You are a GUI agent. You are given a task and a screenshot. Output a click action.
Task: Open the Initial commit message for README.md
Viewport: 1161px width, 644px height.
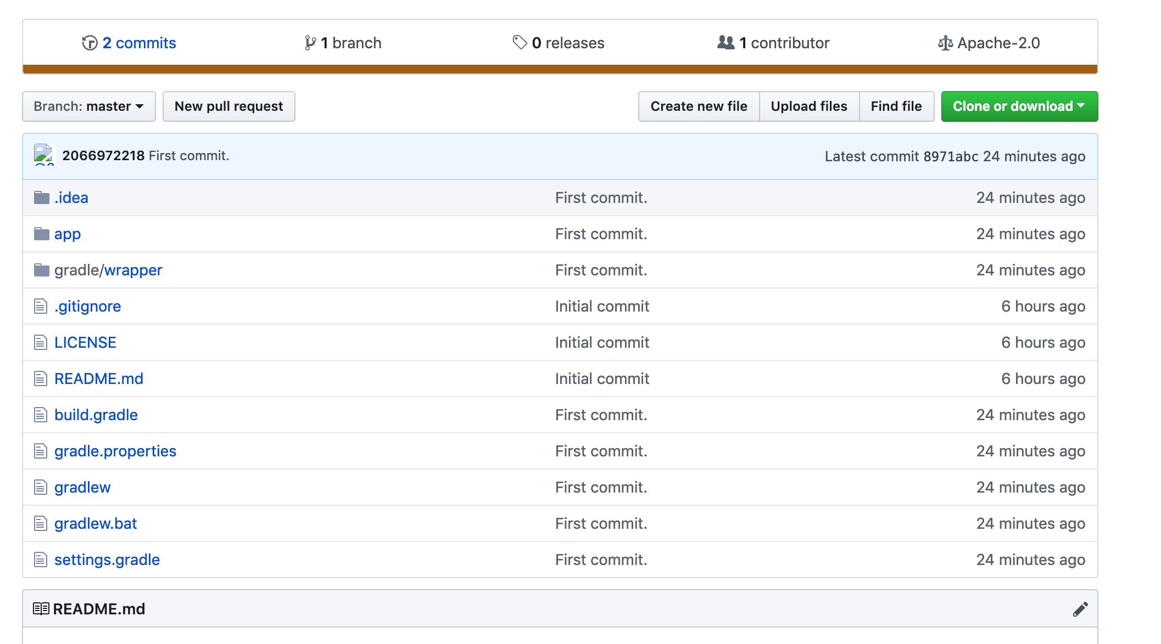tap(602, 379)
